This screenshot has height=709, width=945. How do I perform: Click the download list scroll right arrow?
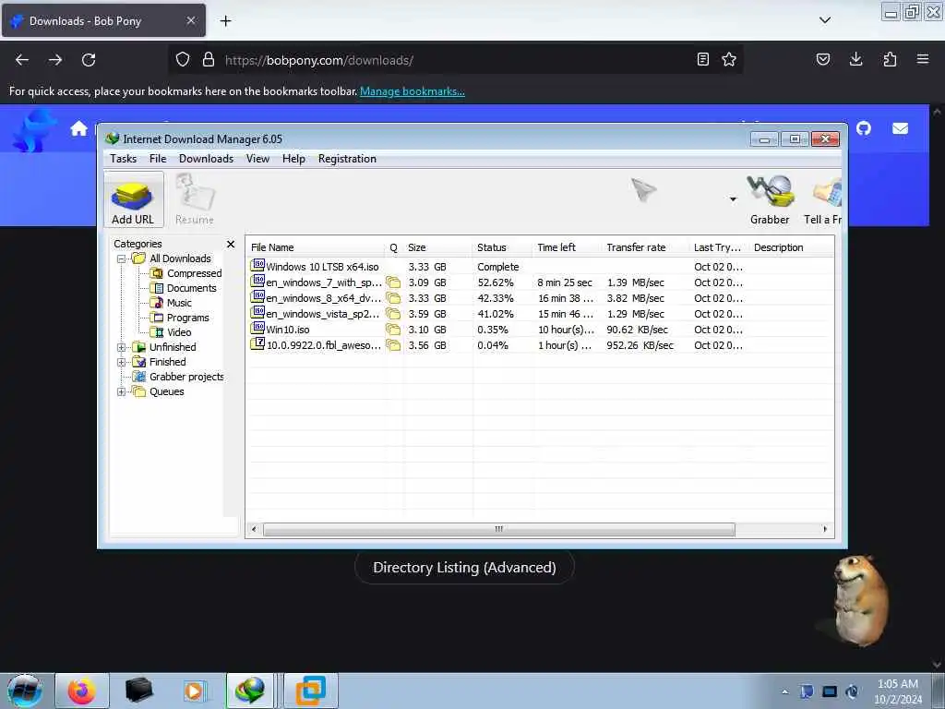(x=825, y=529)
